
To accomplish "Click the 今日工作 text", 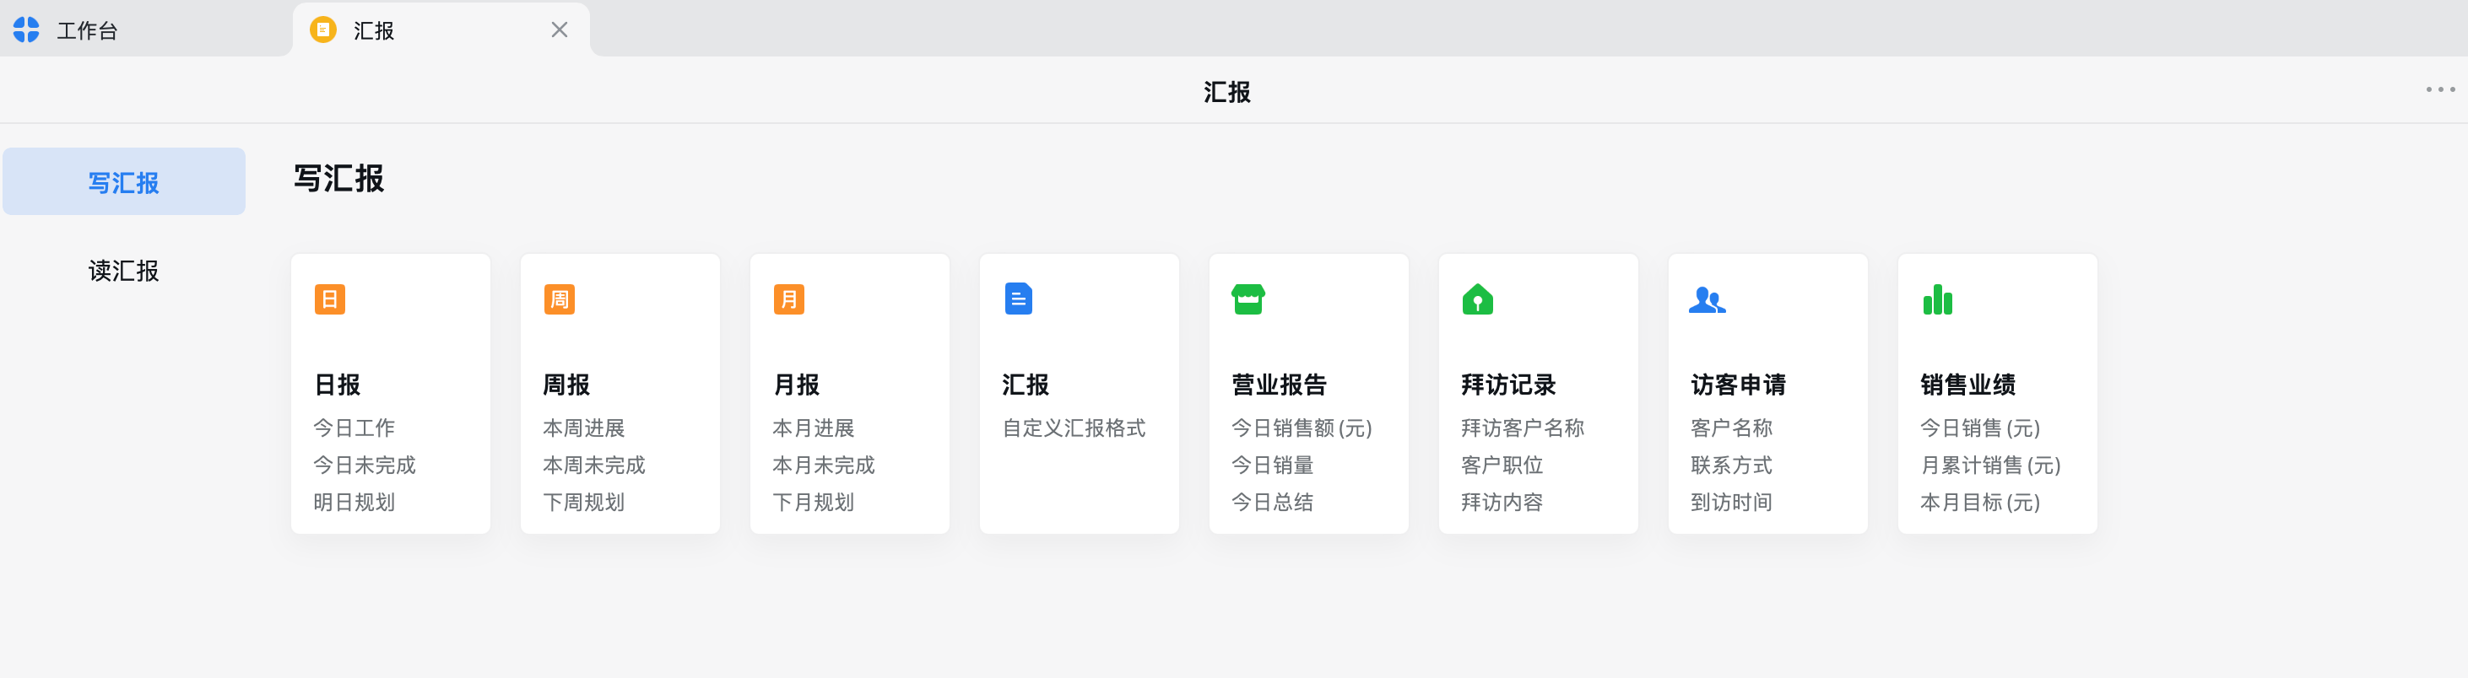I will (x=355, y=427).
